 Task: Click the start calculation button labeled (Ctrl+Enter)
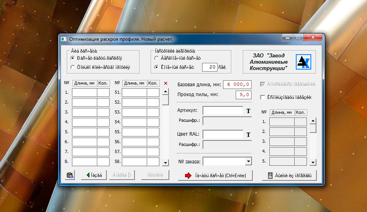tap(215, 176)
